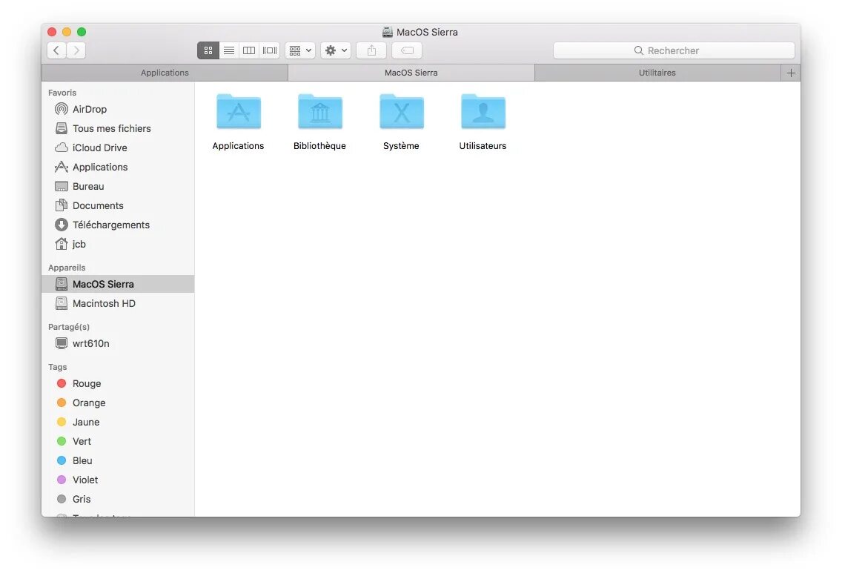Select the MacOS Sierra tab
The image size is (842, 576).
tap(411, 73)
